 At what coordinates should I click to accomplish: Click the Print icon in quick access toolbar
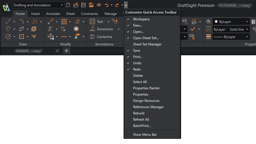[x=99, y=5]
